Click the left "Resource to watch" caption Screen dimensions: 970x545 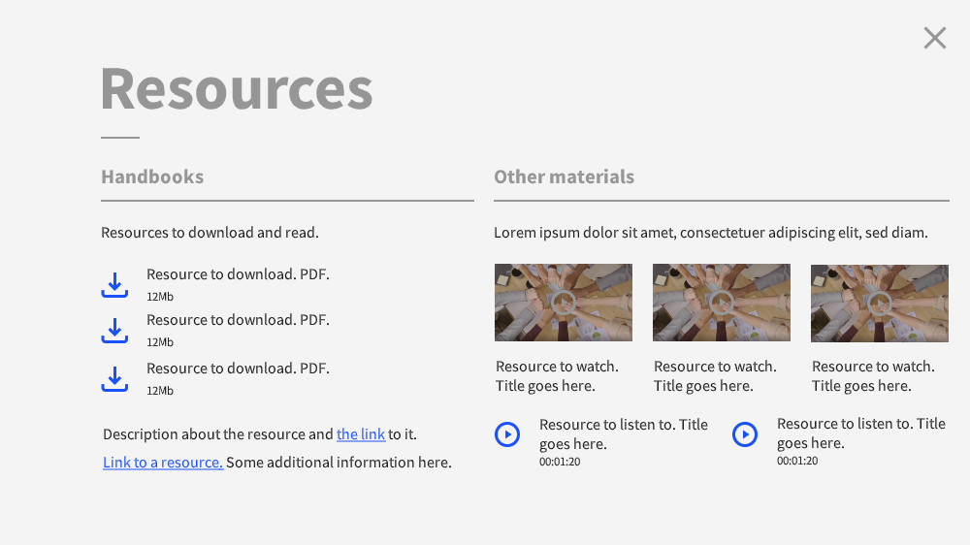coord(557,376)
